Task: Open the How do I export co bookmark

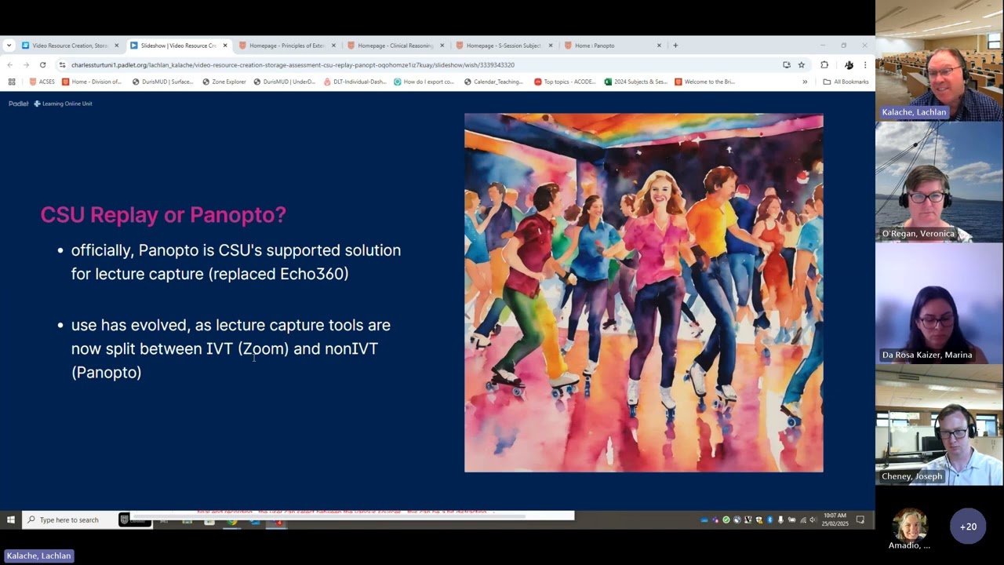Action: point(424,82)
